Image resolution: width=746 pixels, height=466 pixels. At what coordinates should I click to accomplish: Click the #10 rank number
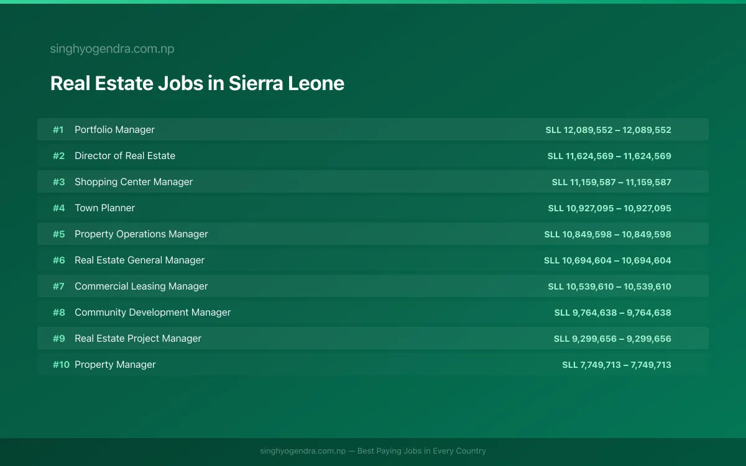[61, 365]
